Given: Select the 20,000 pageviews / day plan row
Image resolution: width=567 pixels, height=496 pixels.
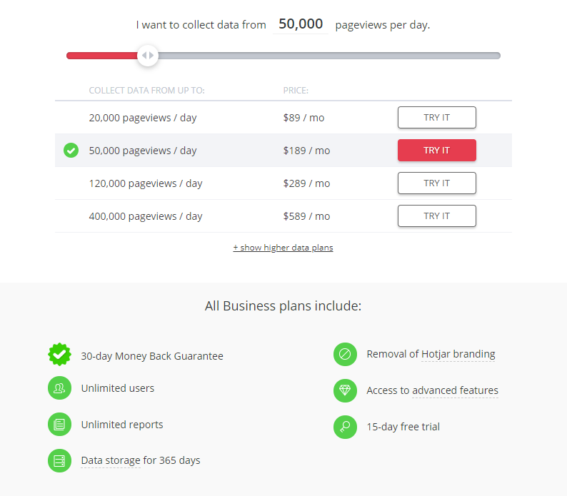Looking at the screenshot, I should tap(283, 118).
